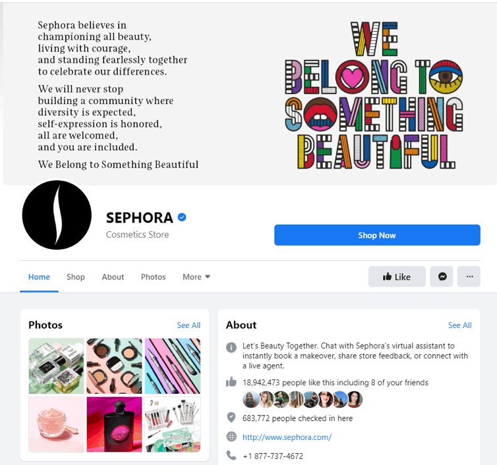Go to the Photos tab
This screenshot has height=465, width=497.
[x=154, y=277]
